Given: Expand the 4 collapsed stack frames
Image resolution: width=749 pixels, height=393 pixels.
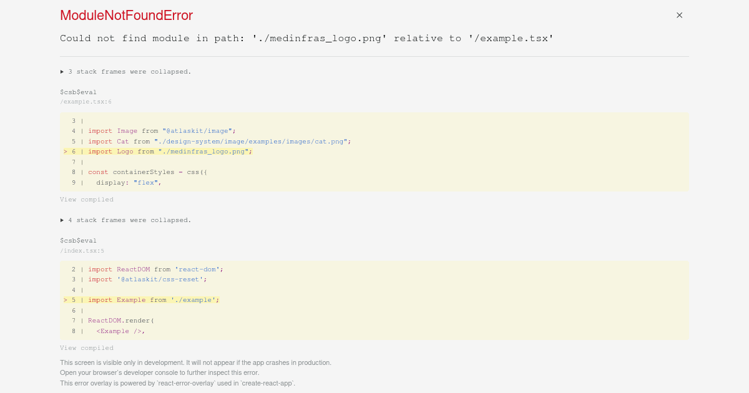Looking at the screenshot, I should (x=125, y=220).
